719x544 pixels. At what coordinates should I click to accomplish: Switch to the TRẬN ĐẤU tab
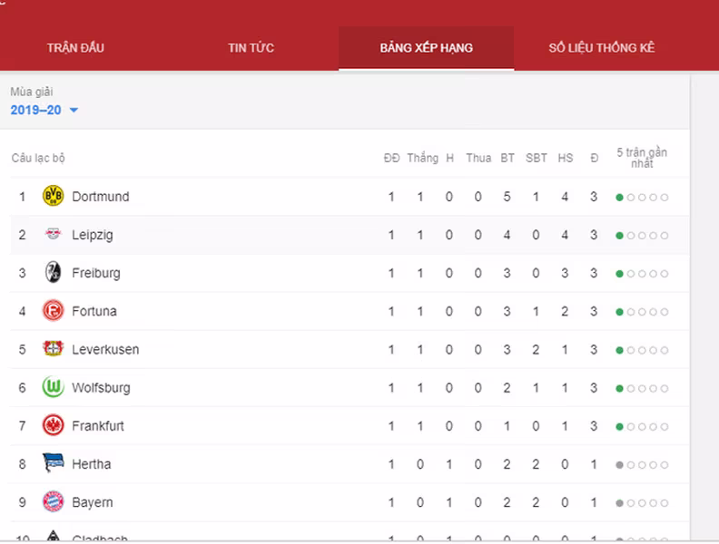coord(75,47)
